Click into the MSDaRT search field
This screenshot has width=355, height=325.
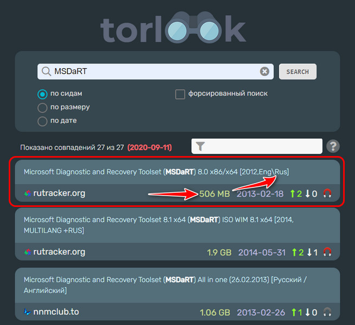pos(156,71)
